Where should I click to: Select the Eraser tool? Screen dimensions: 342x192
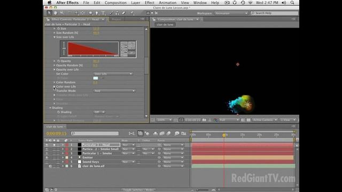pyautogui.click(x=124, y=13)
